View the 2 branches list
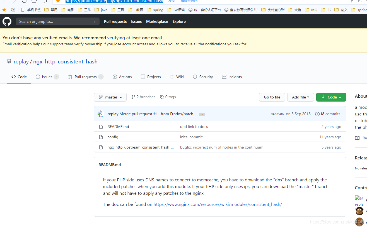This screenshot has width=367, height=227. (143, 97)
